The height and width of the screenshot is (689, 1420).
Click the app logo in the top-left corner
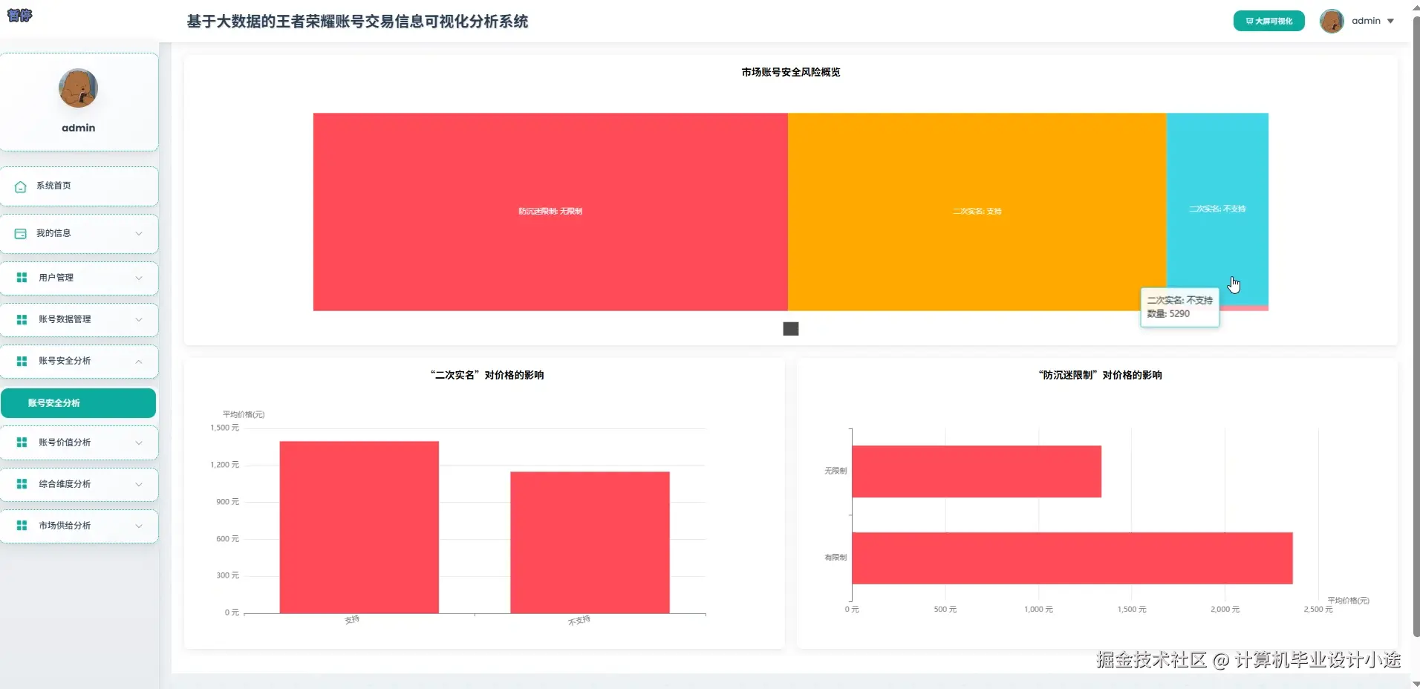click(x=19, y=15)
